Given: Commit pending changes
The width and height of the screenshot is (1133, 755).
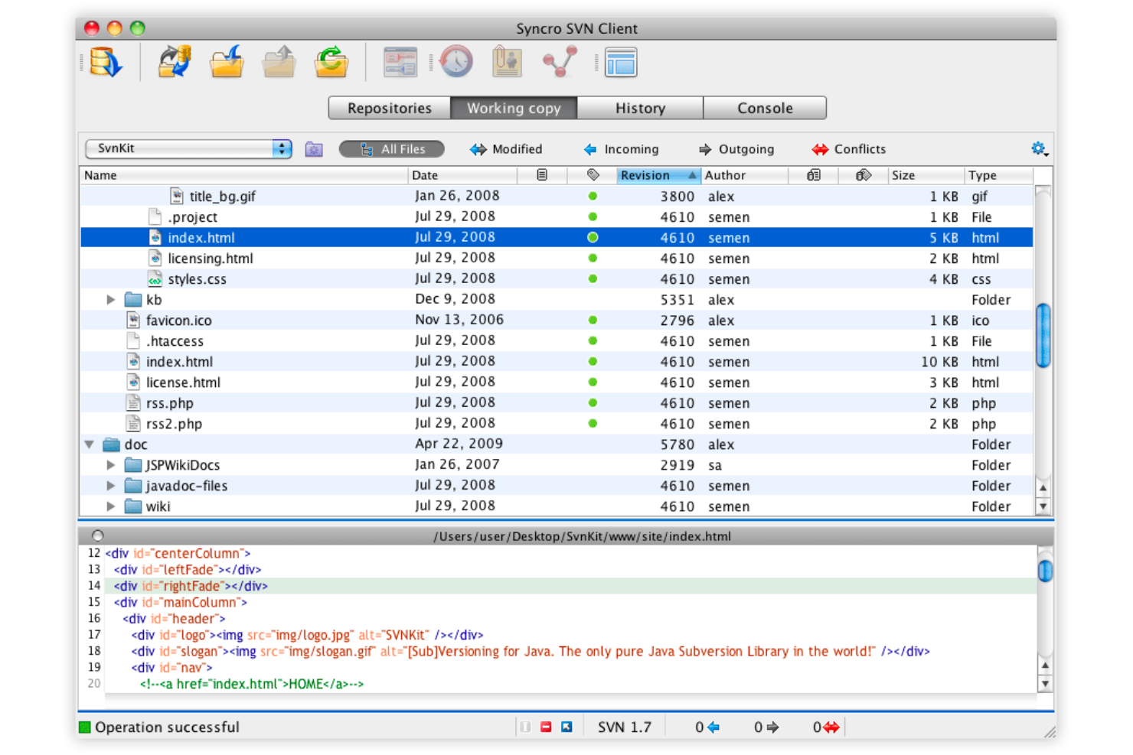Looking at the screenshot, I should (x=278, y=61).
